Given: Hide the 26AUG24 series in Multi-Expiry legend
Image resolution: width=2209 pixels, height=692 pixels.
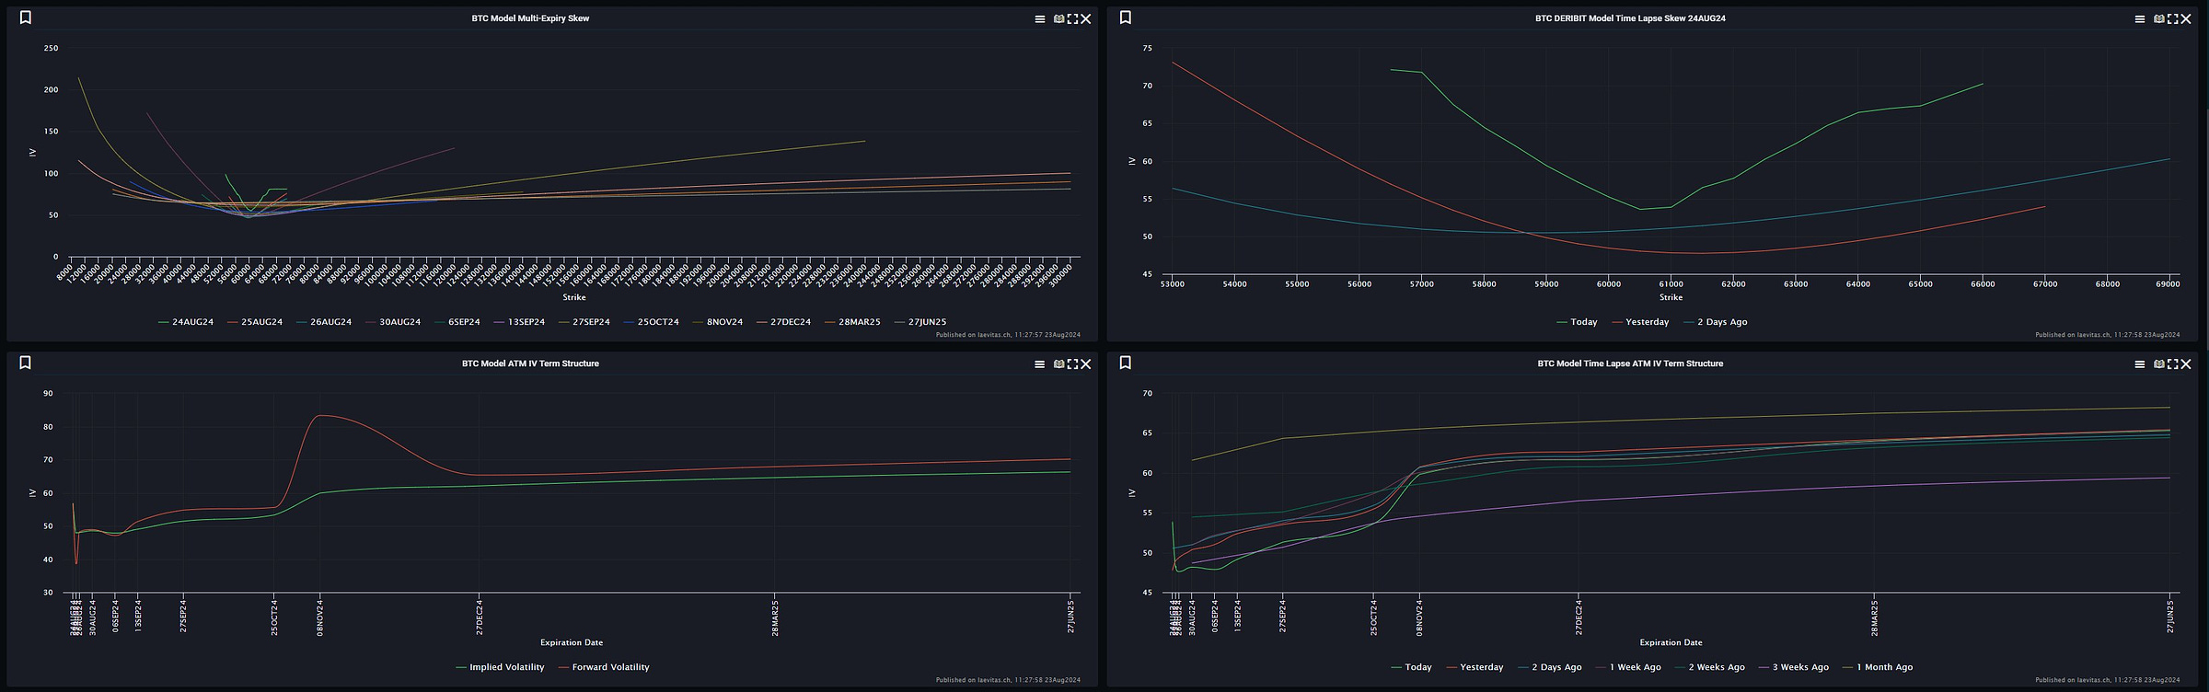Looking at the screenshot, I should point(324,322).
